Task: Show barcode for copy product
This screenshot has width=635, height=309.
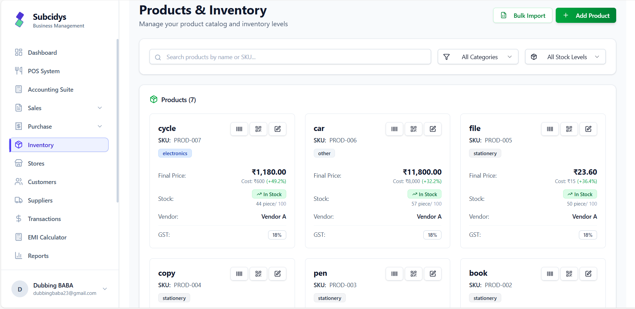Action: pyautogui.click(x=239, y=274)
